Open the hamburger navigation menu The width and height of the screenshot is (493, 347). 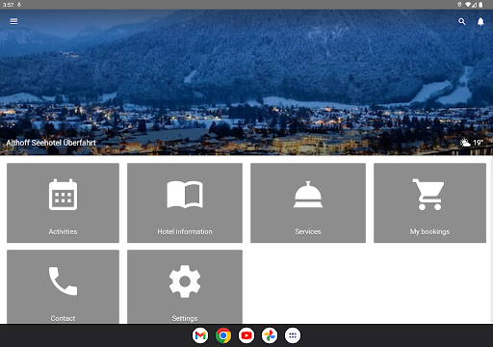[13, 21]
